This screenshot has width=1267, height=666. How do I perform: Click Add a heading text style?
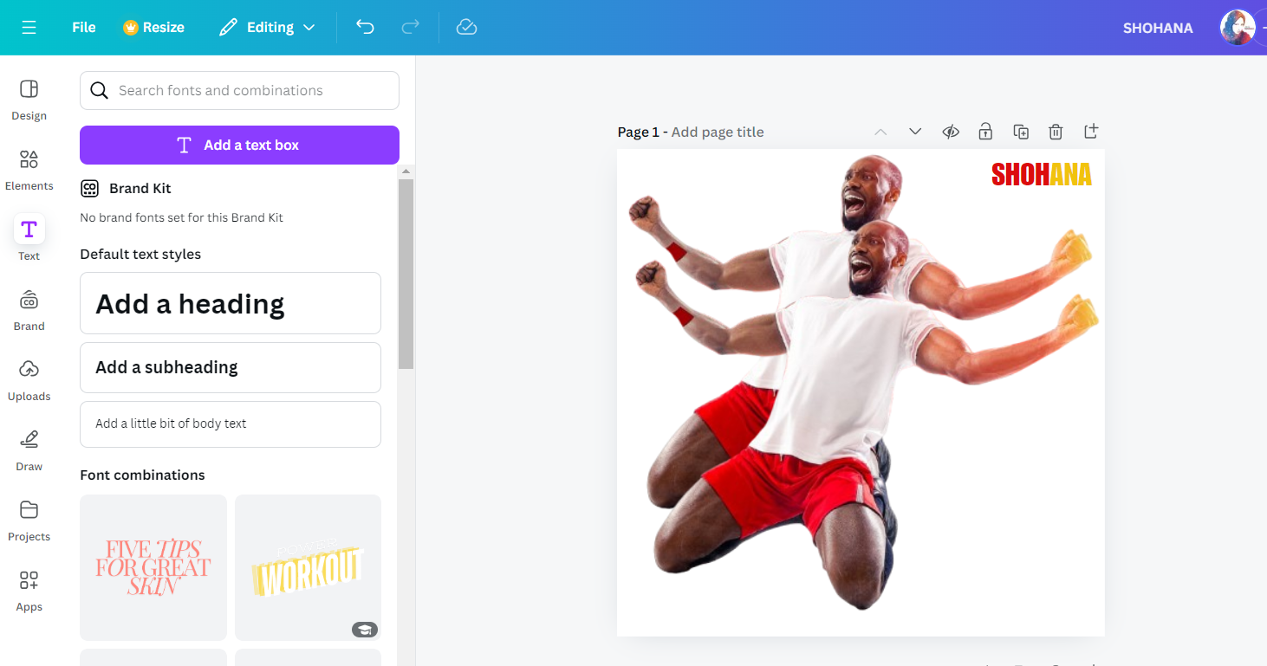(x=231, y=303)
